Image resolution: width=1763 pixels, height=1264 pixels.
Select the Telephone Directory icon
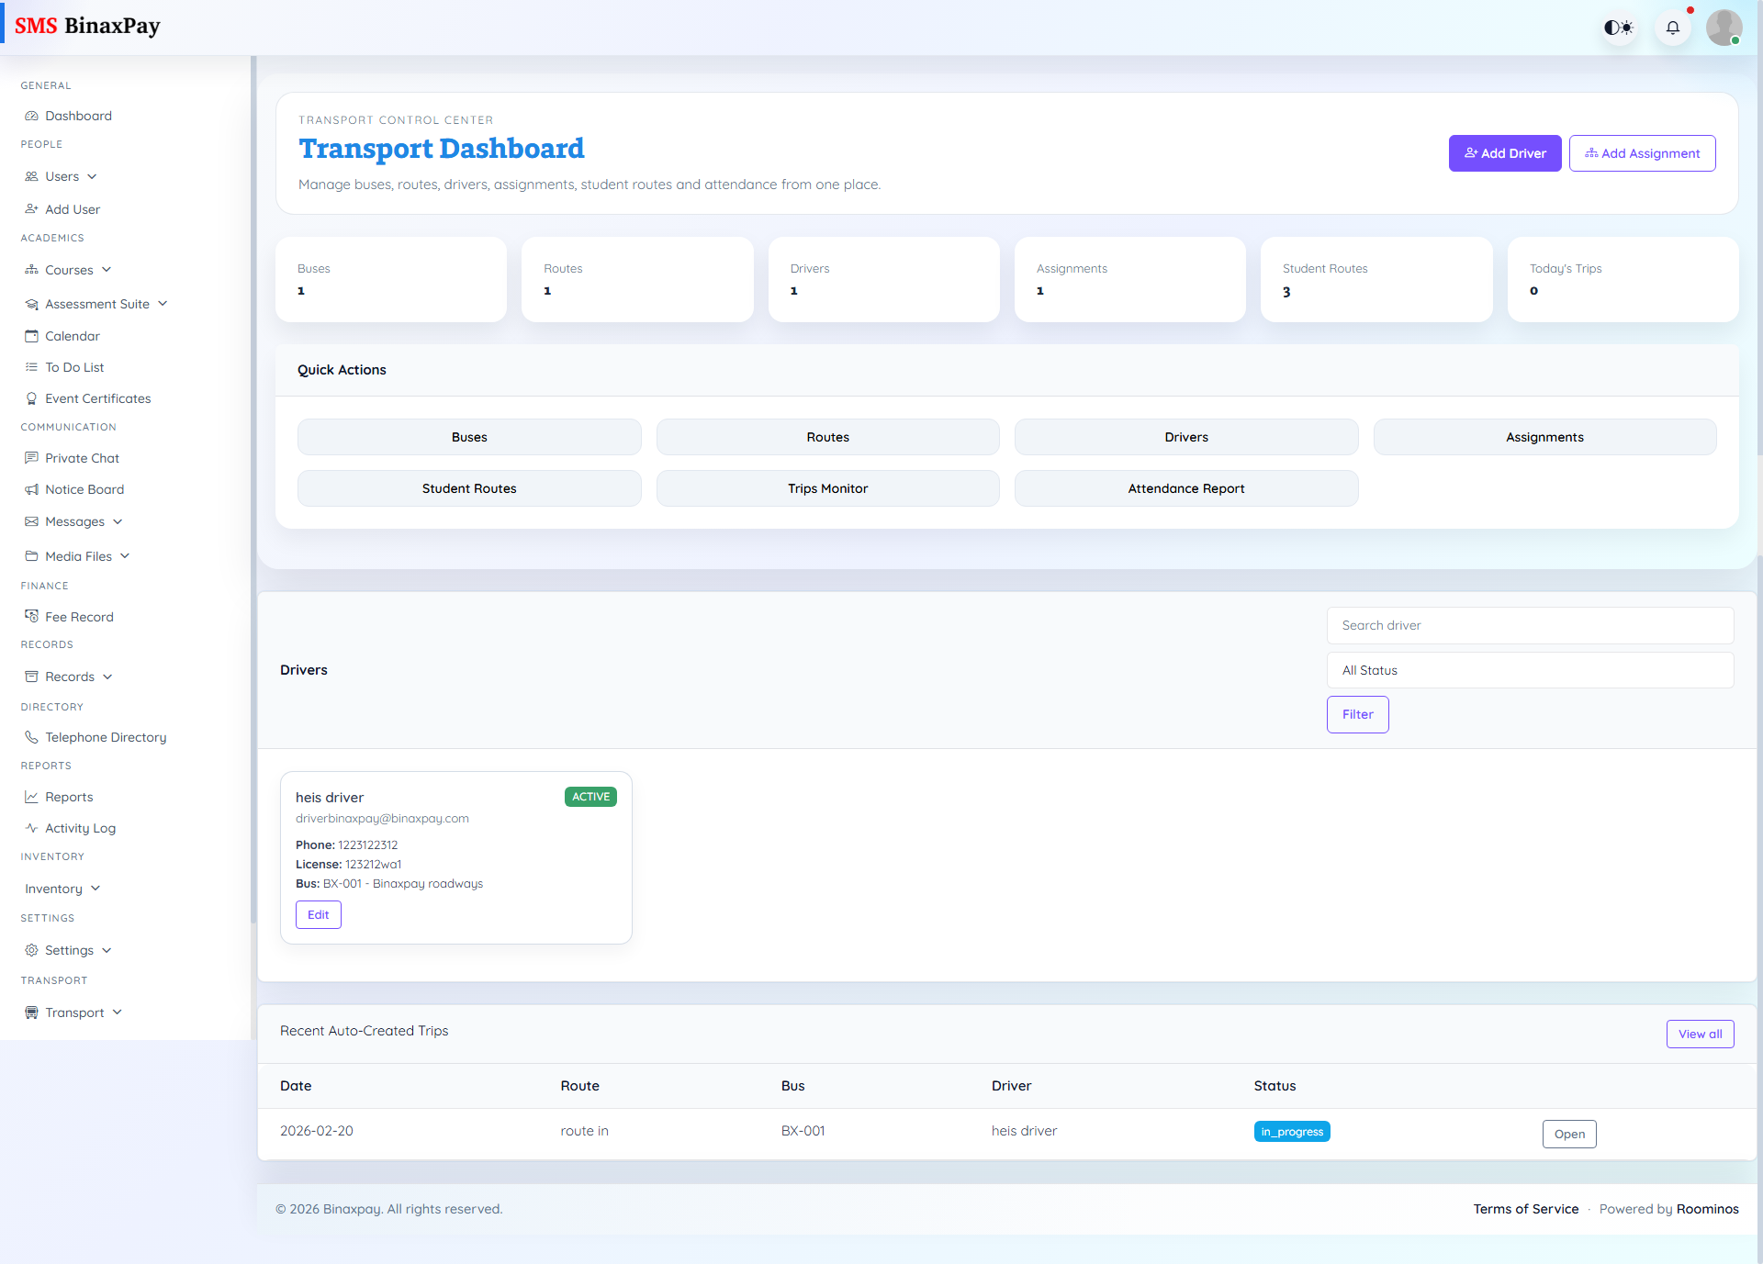[x=31, y=736]
